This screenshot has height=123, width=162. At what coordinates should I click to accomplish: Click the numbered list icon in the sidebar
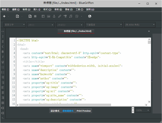click(3, 72)
